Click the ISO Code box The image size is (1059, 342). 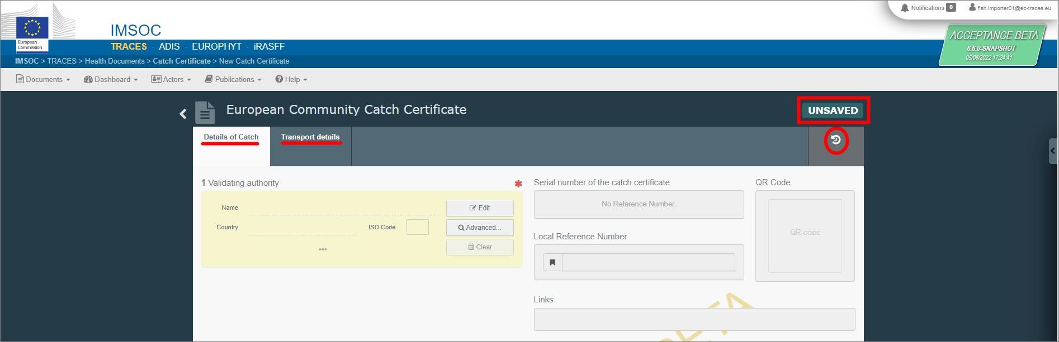coord(418,227)
